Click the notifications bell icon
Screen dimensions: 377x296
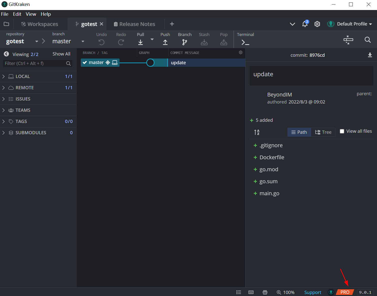(x=305, y=24)
